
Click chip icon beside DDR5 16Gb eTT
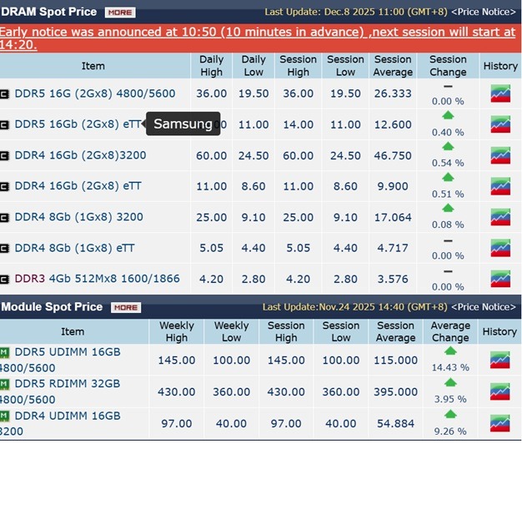pyautogui.click(x=4, y=125)
